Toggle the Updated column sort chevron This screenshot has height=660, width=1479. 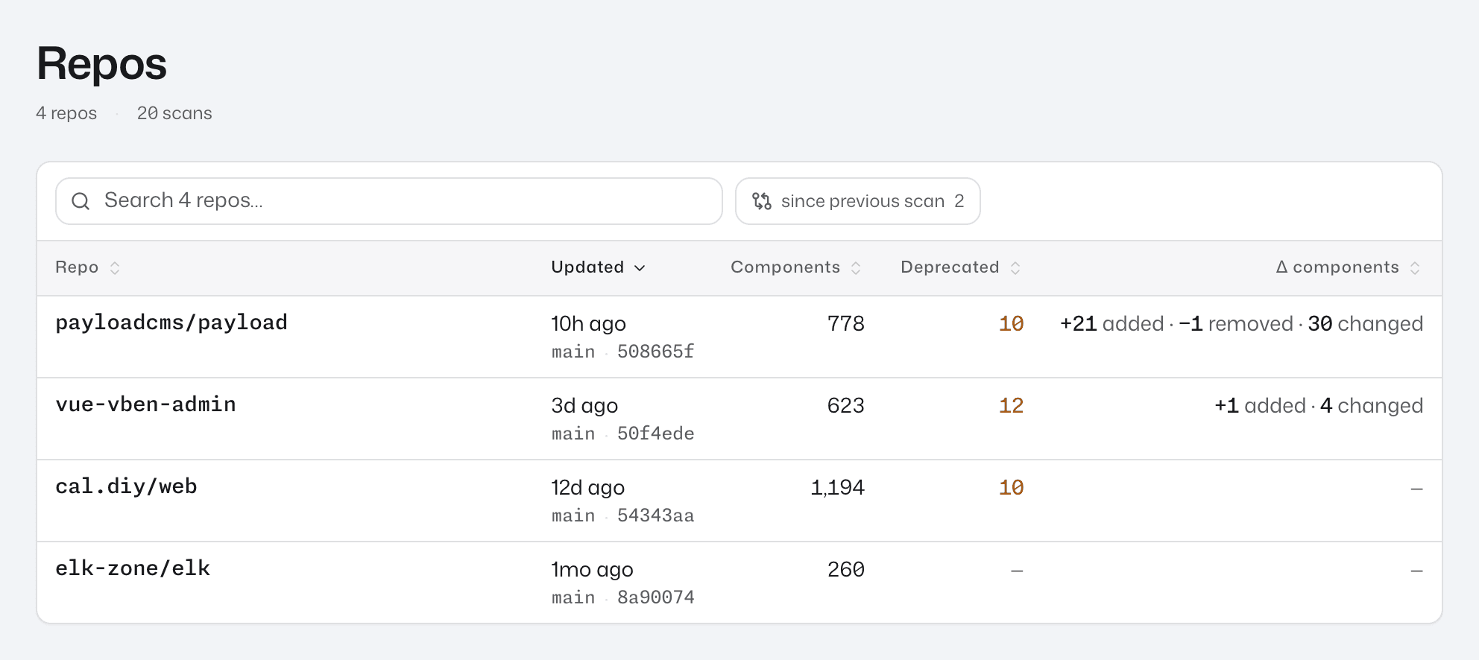click(640, 268)
